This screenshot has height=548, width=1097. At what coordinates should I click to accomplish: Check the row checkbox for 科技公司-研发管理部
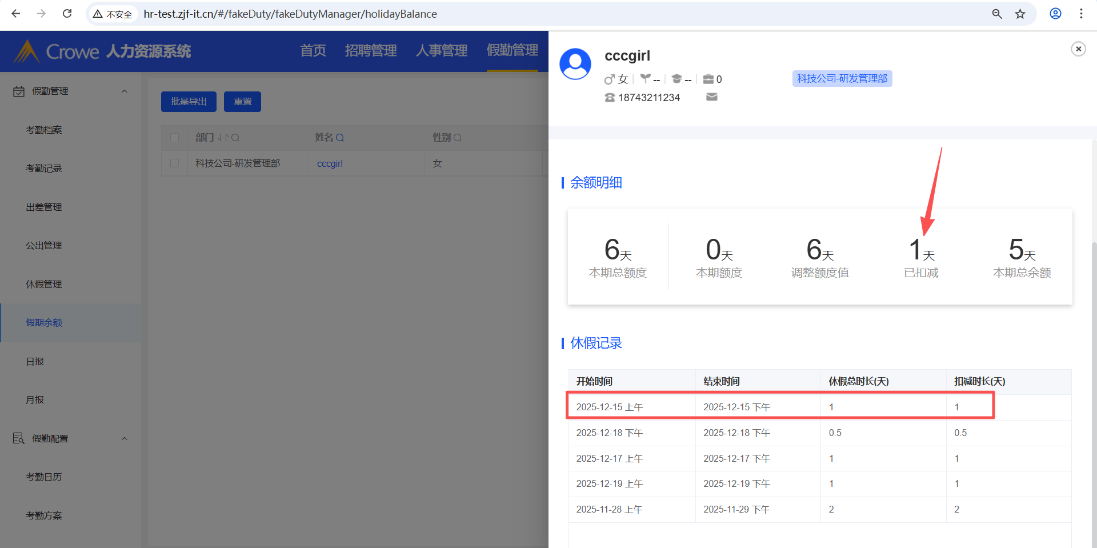[175, 163]
